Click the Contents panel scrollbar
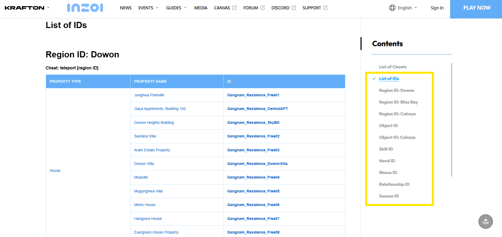This screenshot has width=502, height=237. coord(451,120)
